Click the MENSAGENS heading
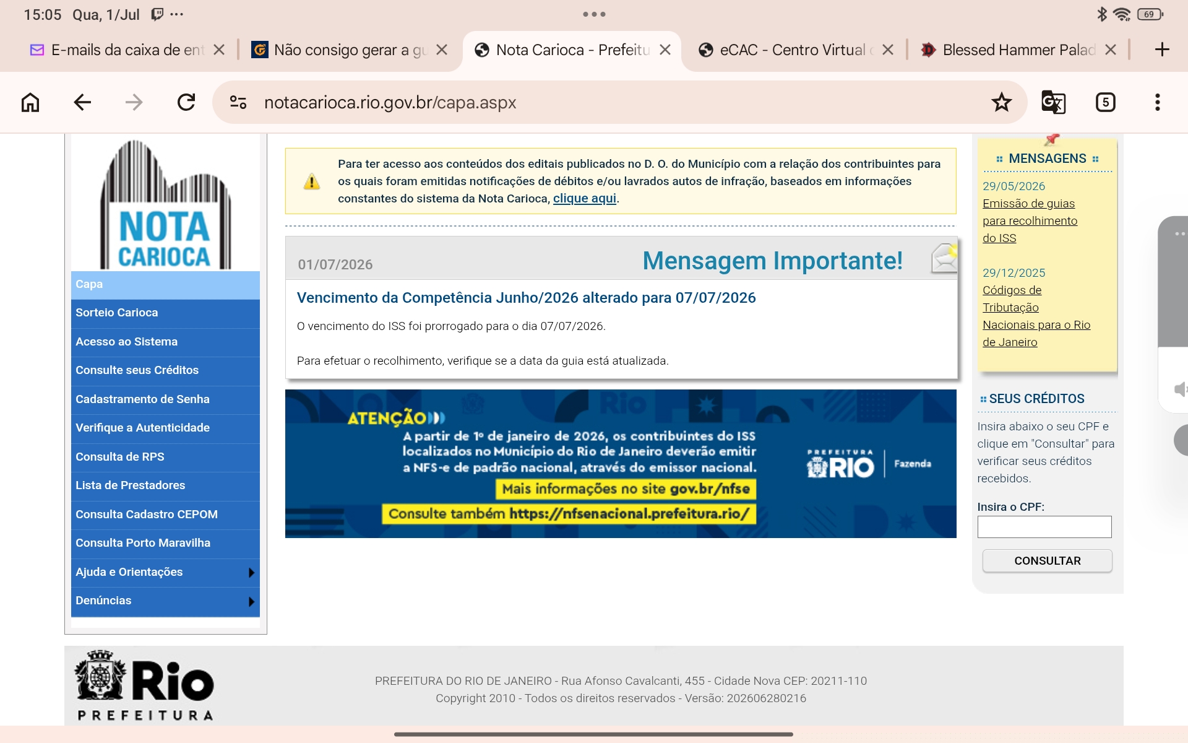Viewport: 1188px width, 743px height. pos(1048,159)
